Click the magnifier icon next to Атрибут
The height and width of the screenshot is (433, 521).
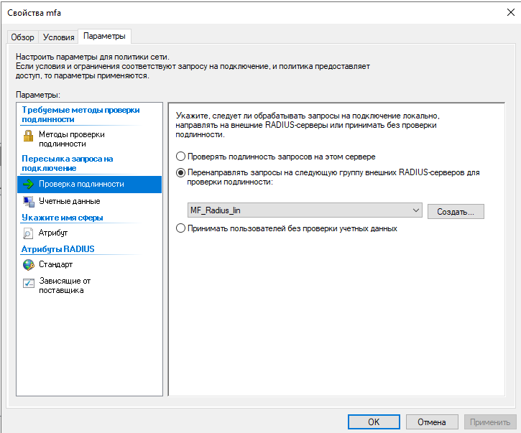[x=29, y=233]
